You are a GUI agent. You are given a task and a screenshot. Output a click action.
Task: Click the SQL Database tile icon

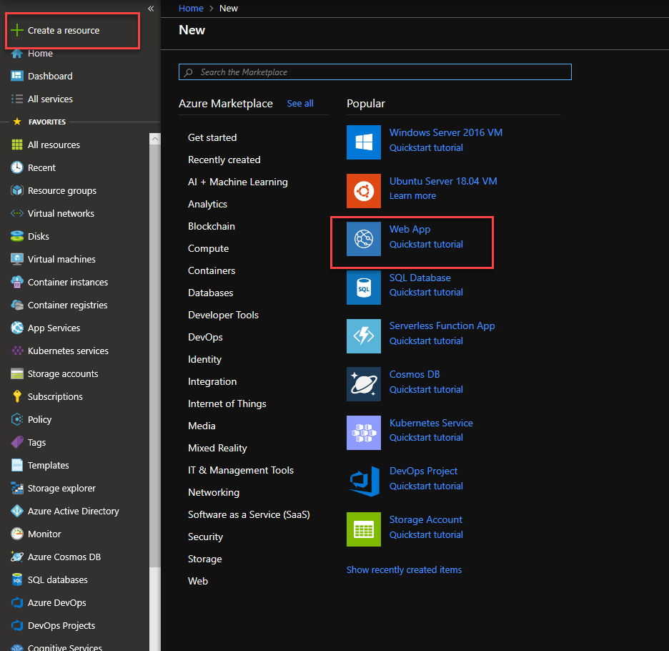(364, 288)
